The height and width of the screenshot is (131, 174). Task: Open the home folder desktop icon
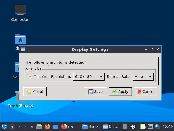[20, 39]
